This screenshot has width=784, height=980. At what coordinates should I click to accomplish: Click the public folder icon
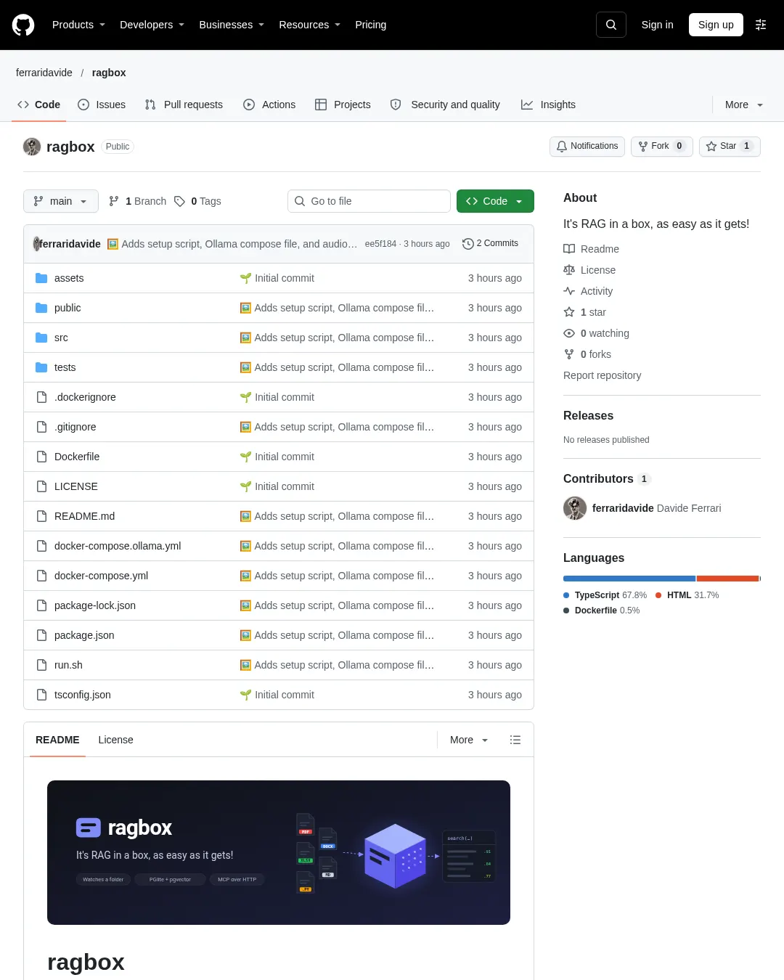tap(41, 308)
